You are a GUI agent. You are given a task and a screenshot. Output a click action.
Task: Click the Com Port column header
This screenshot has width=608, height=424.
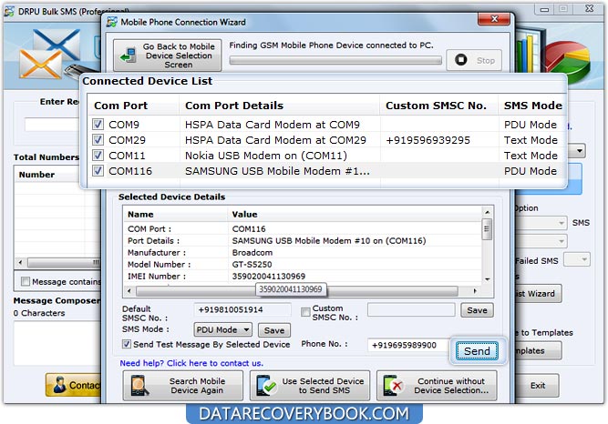[133, 106]
